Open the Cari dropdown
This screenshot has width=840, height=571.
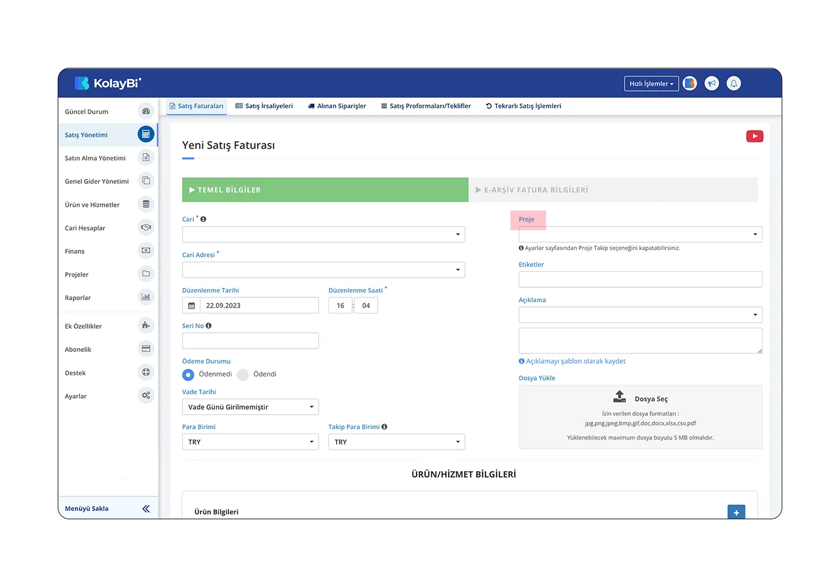coord(324,234)
